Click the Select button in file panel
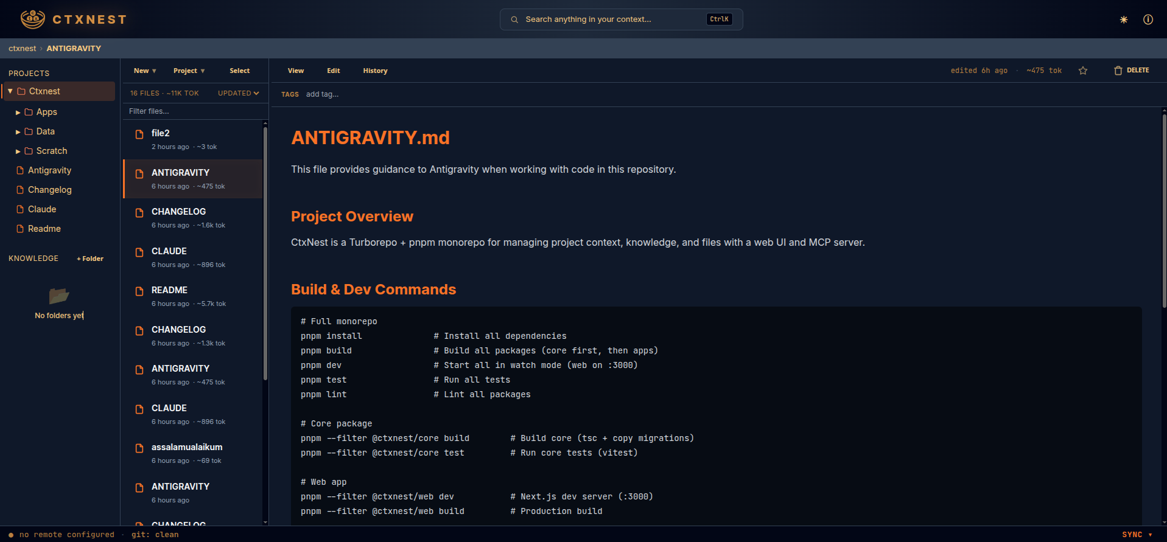This screenshot has height=542, width=1167. pyautogui.click(x=240, y=71)
